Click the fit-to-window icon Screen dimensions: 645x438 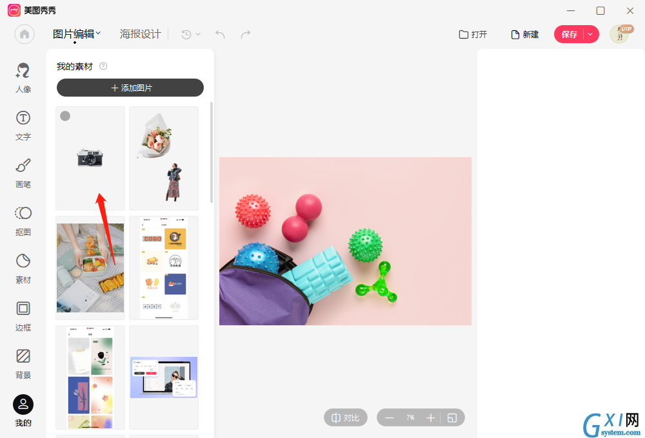coord(452,418)
